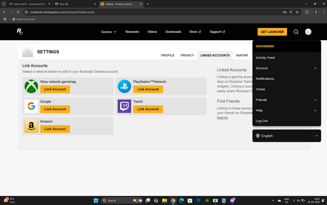Viewport: 327px width, 205px height.
Task: Click the Amazon logo icon
Action: (31, 126)
